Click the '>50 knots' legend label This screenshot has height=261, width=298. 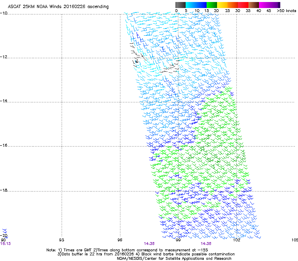[x=286, y=10]
